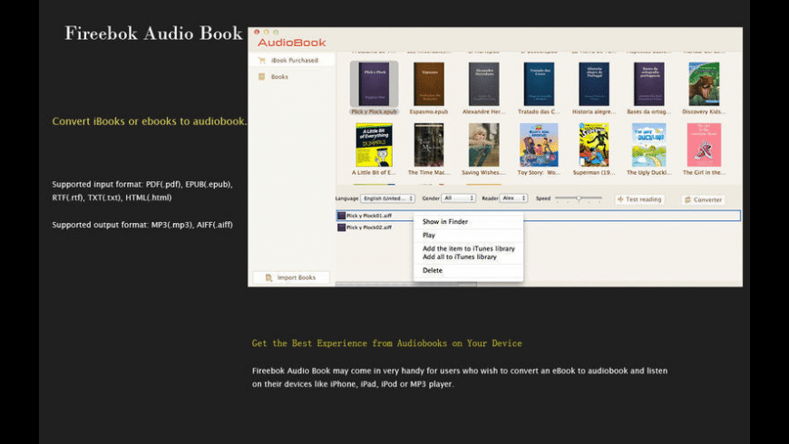This screenshot has height=444, width=789.
Task: Open the Gender dropdown set to All
Action: [x=458, y=198]
